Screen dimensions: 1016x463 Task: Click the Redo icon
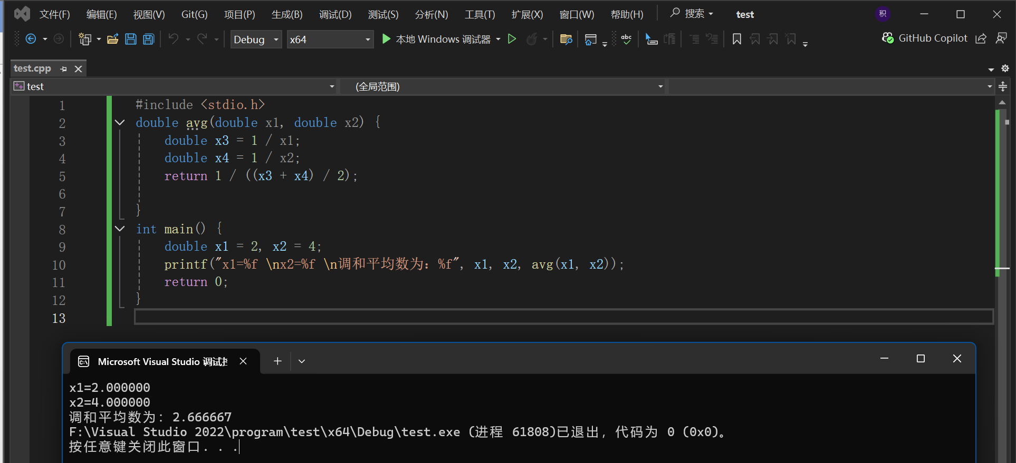coord(202,39)
